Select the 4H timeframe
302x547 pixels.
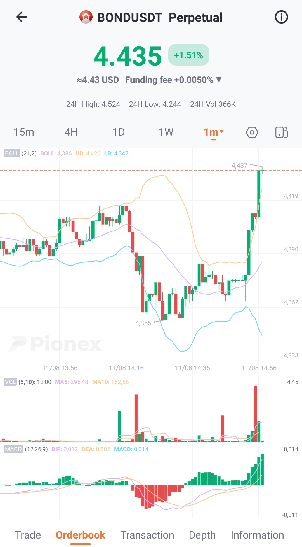[71, 132]
